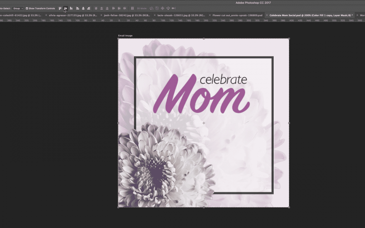Switch to Flower cut out_annie-spratt psd tab
This screenshot has width=365, height=228.
tap(238, 15)
